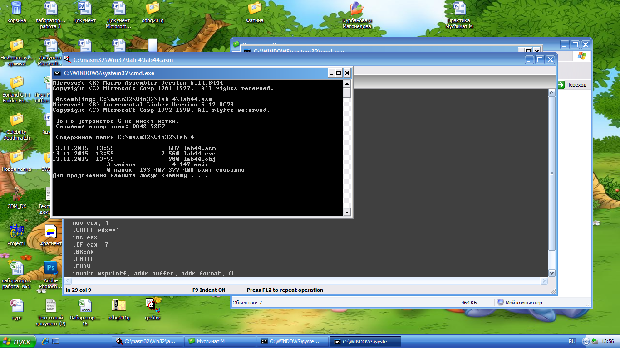The width and height of the screenshot is (620, 348).
Task: Click the ".IF eax==7" code line
Action: point(90,245)
